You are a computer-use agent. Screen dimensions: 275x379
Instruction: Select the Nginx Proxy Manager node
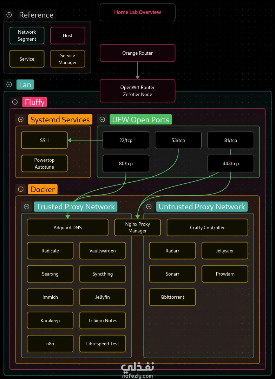[x=138, y=228]
